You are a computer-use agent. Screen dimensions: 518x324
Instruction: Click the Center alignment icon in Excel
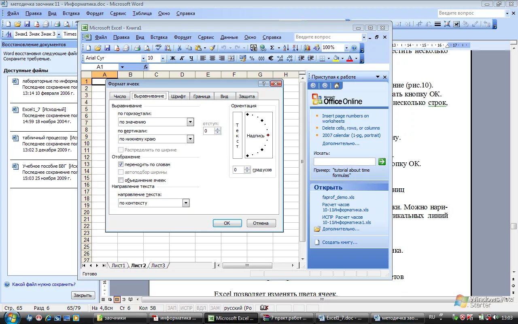pyautogui.click(x=212, y=58)
